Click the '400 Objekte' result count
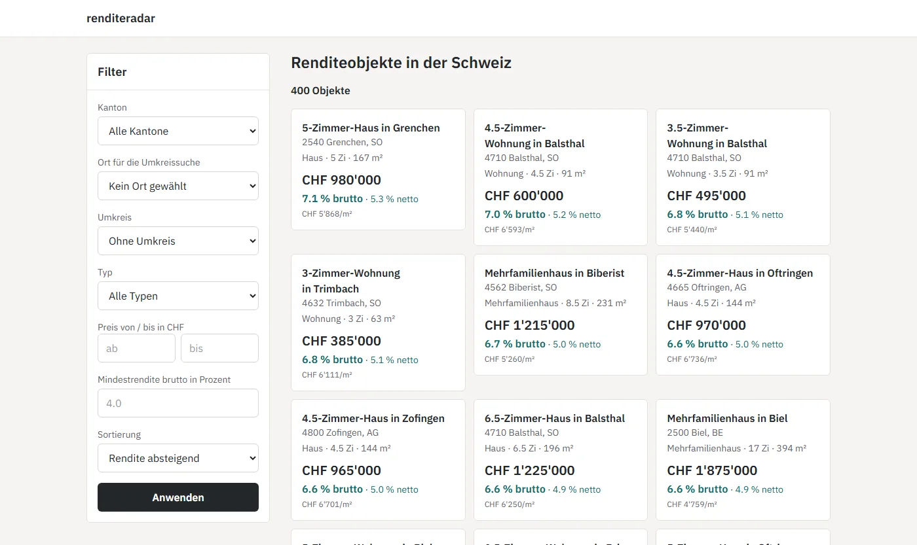This screenshot has width=917, height=545. pyautogui.click(x=320, y=90)
